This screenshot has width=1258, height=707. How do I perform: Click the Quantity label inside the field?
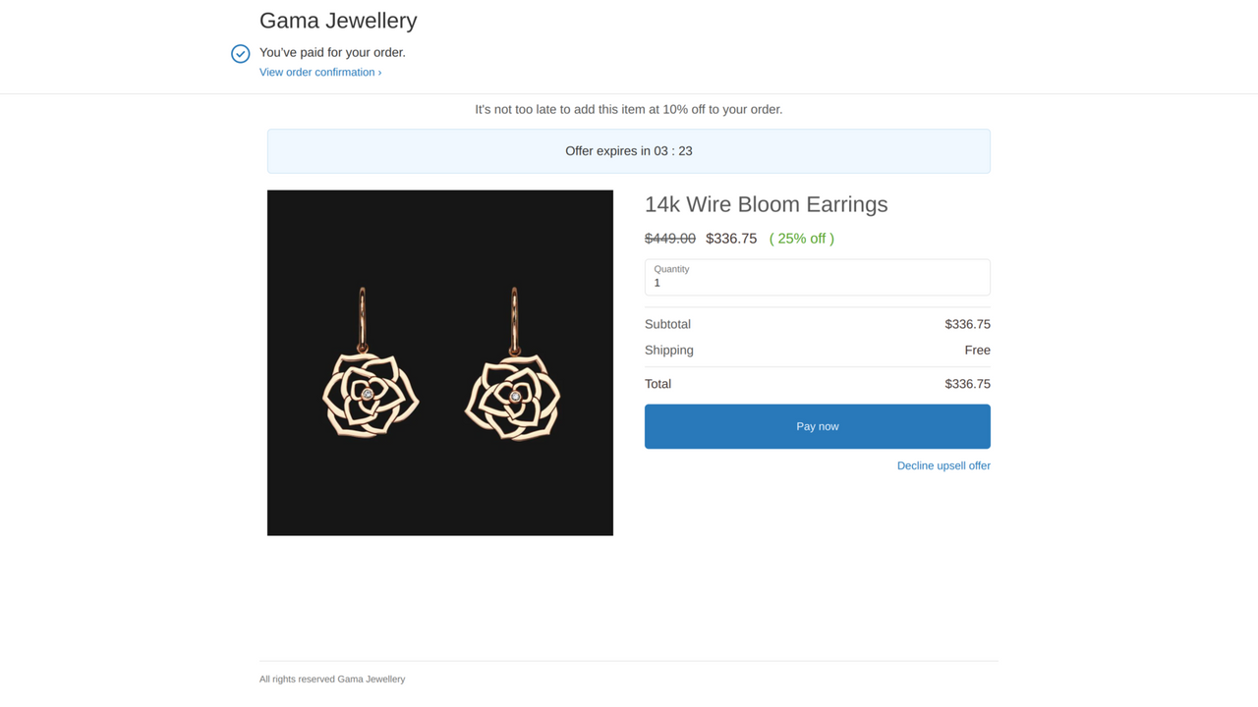point(671,268)
